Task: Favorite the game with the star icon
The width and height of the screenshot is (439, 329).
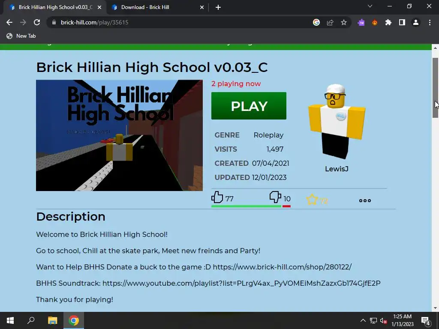Action: pyautogui.click(x=312, y=200)
